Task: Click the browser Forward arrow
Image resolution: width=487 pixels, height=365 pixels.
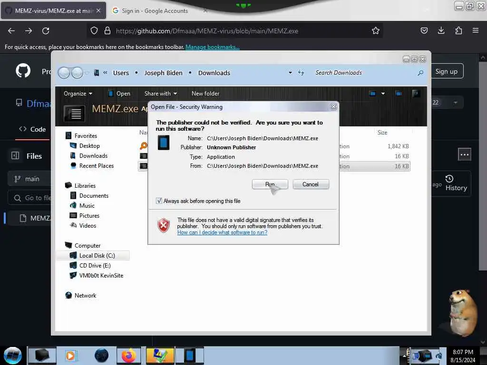Action: click(x=29, y=31)
